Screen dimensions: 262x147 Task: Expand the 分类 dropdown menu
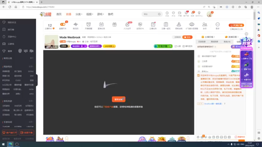click(79, 14)
